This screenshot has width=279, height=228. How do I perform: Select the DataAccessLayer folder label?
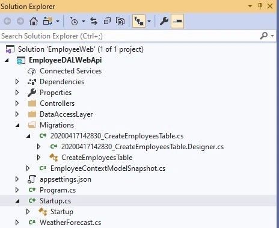[x=66, y=114]
